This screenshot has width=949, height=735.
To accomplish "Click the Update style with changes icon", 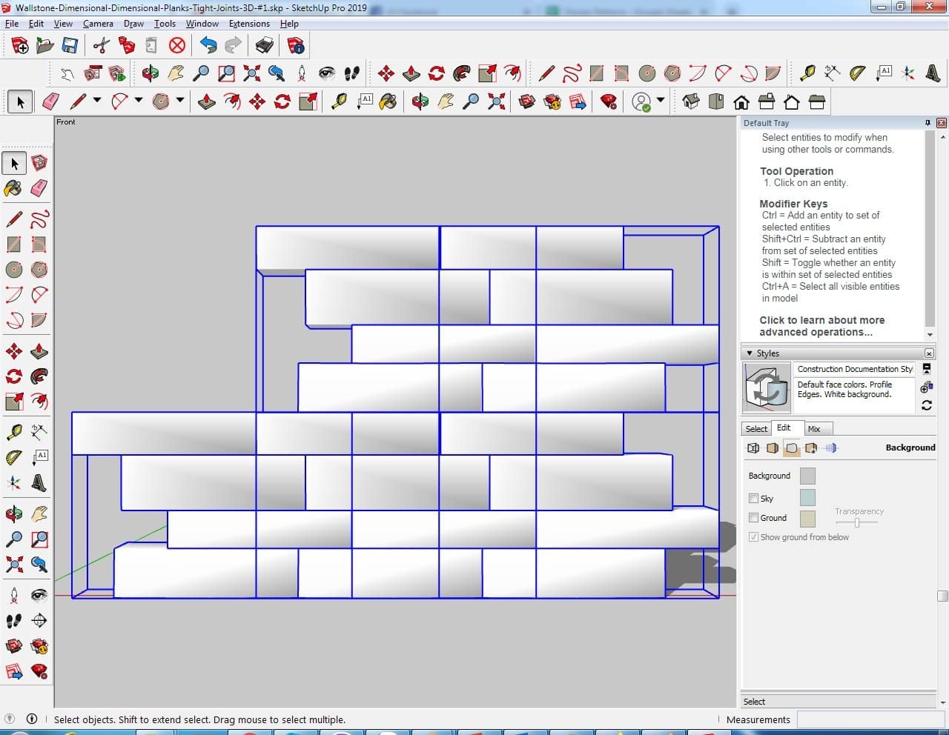I will coord(926,405).
